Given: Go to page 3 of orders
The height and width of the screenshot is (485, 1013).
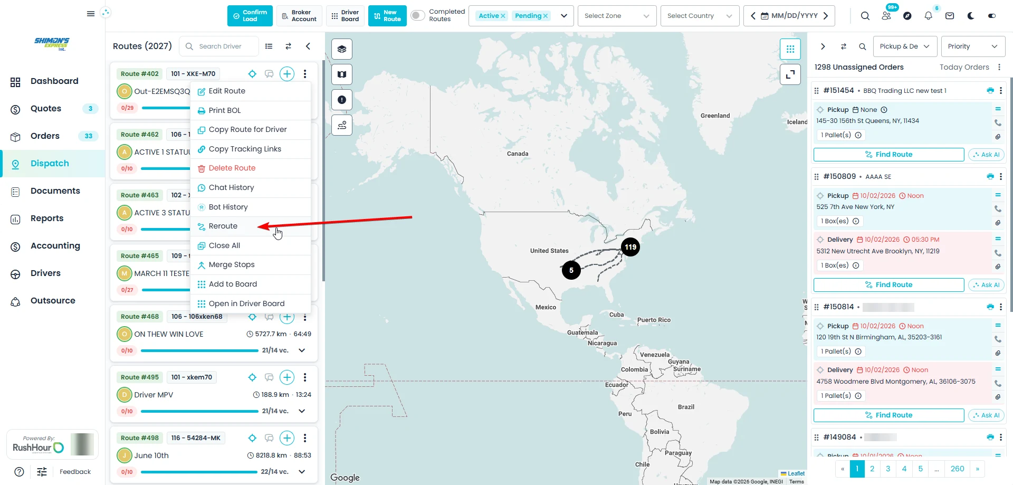Looking at the screenshot, I should [x=888, y=469].
